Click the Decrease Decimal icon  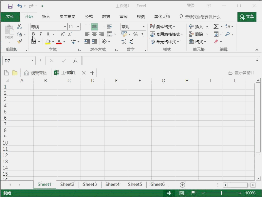[x=131, y=42]
